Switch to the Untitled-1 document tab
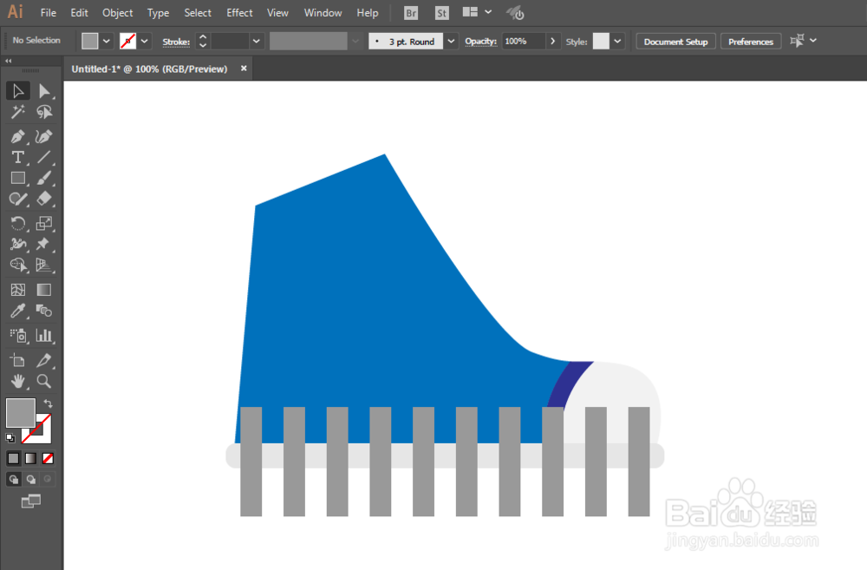This screenshot has width=867, height=570. [x=149, y=69]
